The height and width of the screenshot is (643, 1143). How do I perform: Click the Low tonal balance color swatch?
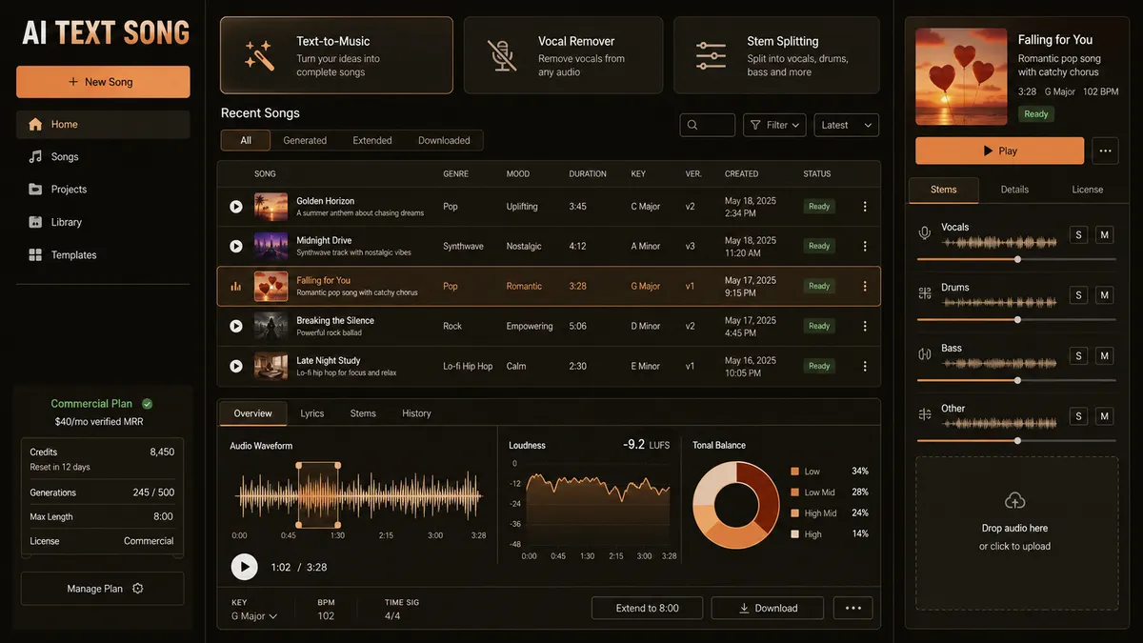click(794, 472)
